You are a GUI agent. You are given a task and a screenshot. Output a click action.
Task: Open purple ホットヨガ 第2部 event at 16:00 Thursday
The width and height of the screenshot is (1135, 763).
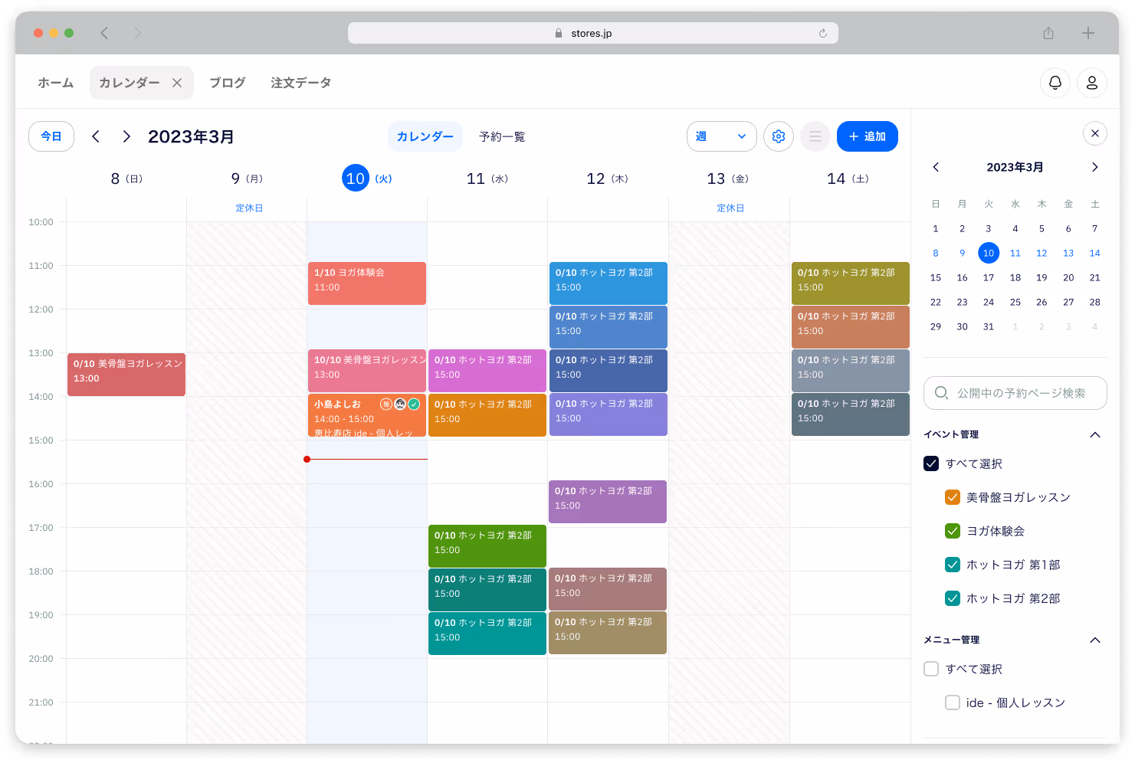click(608, 502)
